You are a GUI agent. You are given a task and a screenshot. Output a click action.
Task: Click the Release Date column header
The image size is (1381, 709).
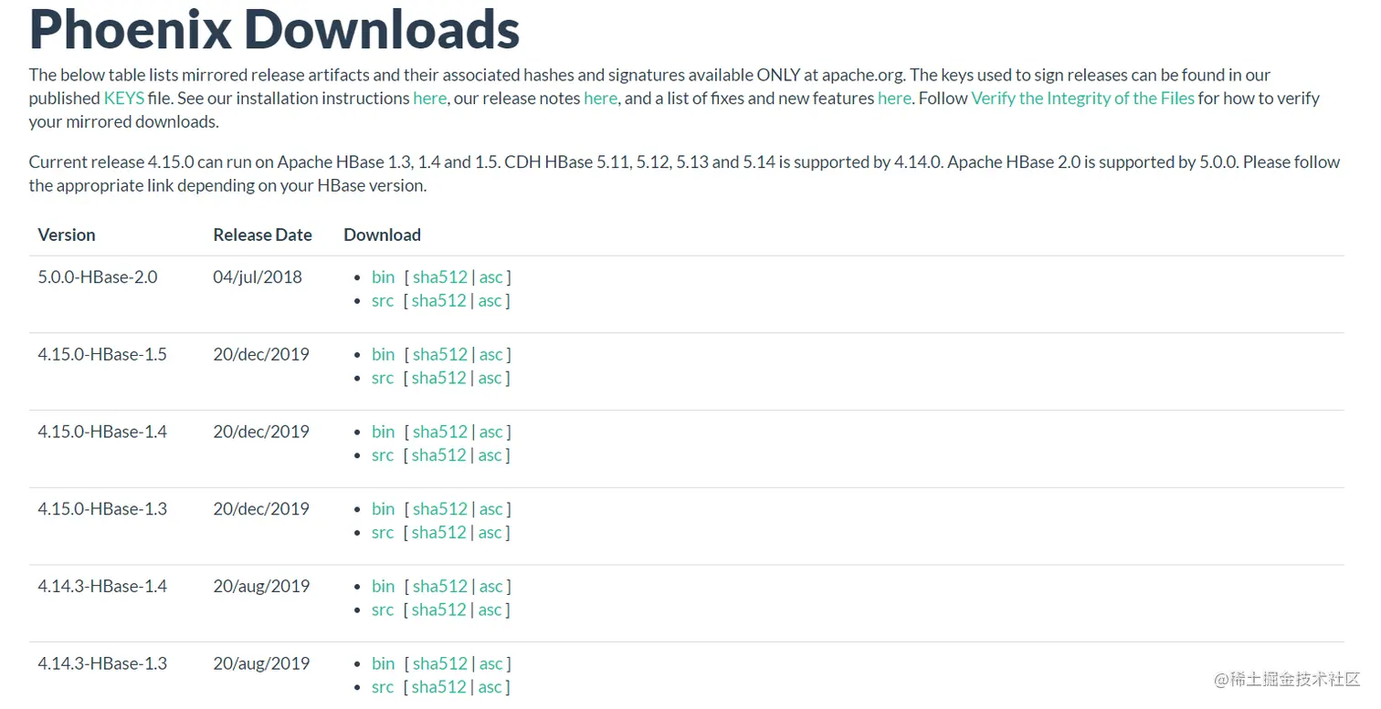(263, 235)
